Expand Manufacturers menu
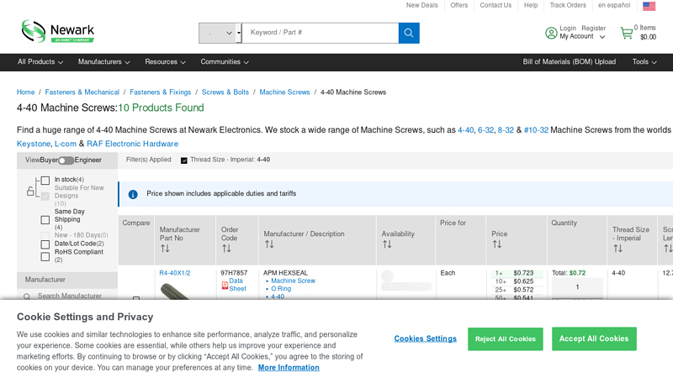 103,61
